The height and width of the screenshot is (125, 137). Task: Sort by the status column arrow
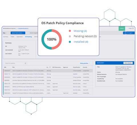coord(50,67)
